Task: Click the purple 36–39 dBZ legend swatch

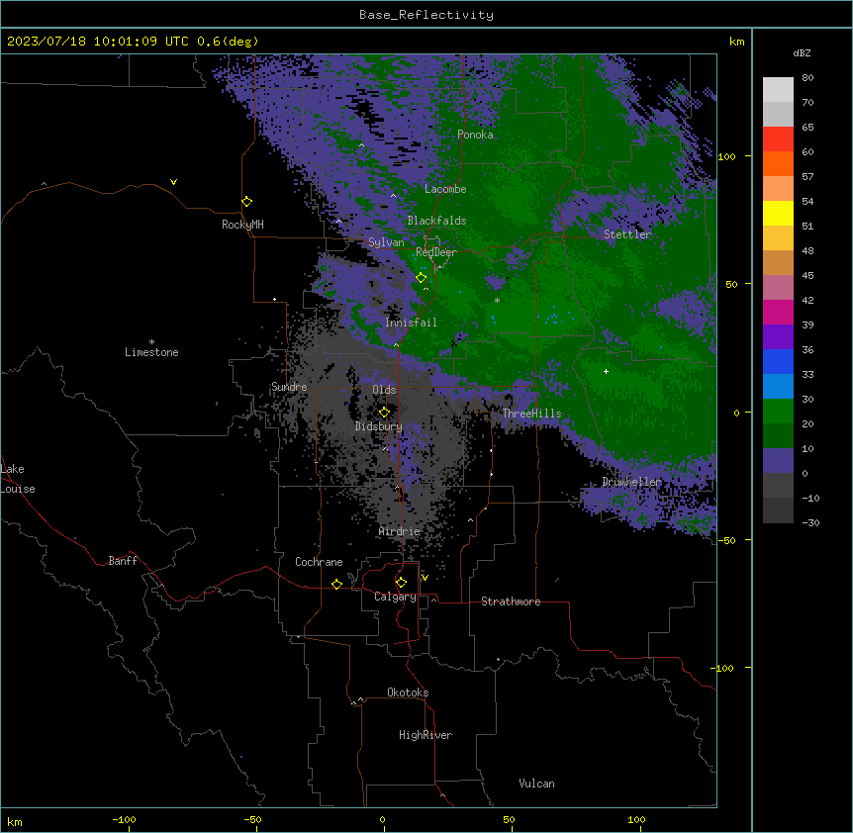Action: tap(778, 337)
